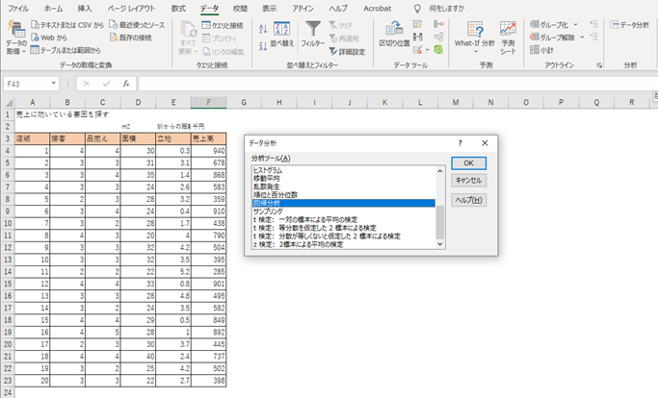Click the Web から import button
Image resolution: width=658 pixels, height=398 pixels.
click(49, 37)
